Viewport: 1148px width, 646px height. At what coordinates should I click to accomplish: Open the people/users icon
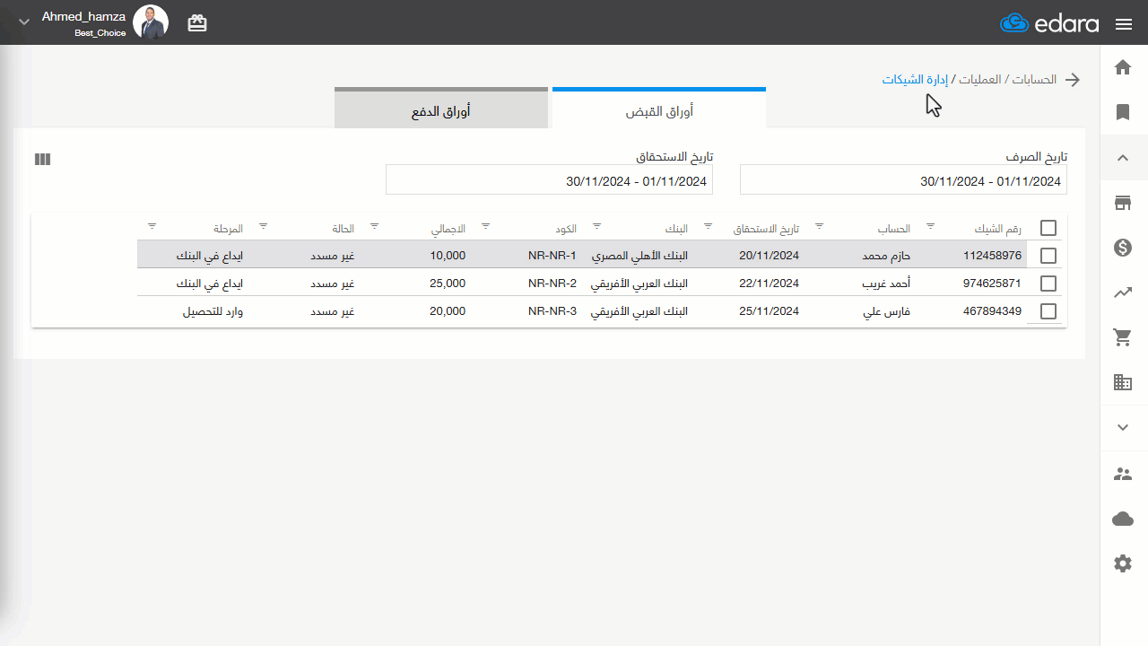pyautogui.click(x=1123, y=474)
